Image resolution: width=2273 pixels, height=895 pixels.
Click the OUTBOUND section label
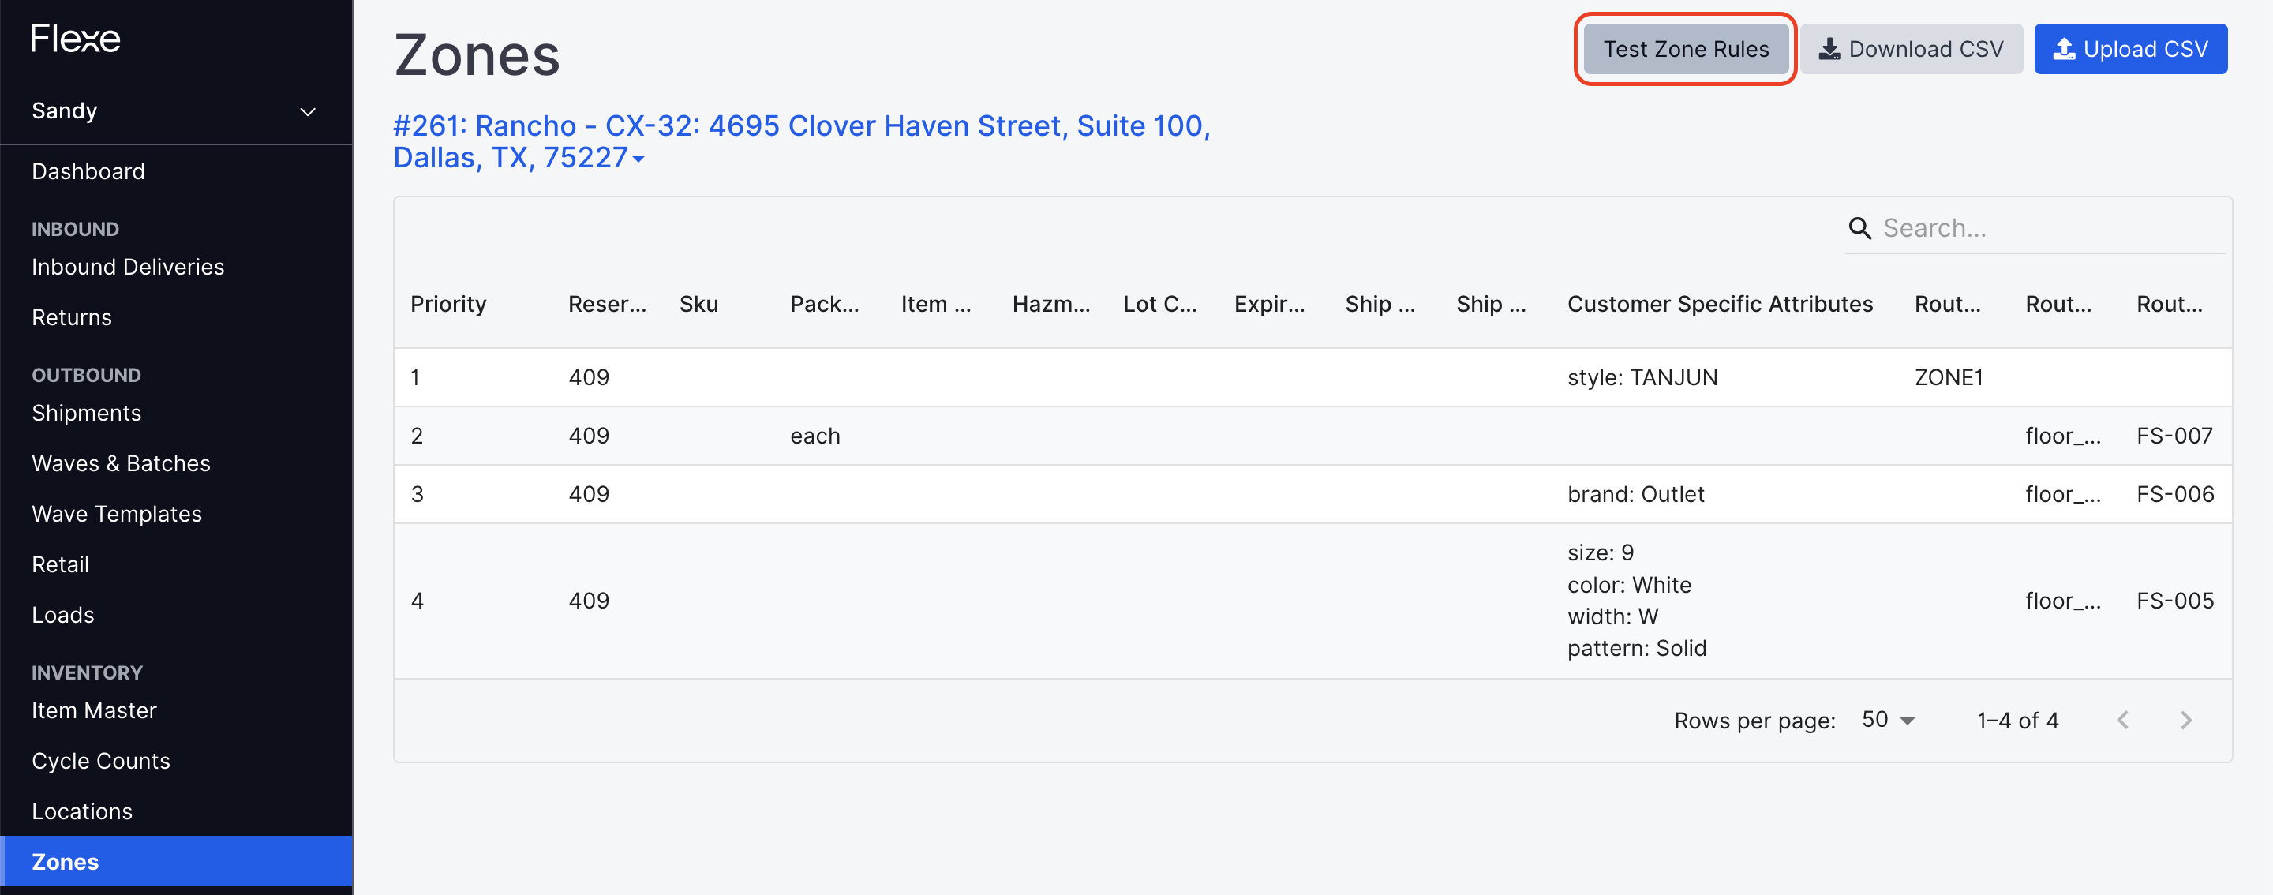click(x=87, y=374)
